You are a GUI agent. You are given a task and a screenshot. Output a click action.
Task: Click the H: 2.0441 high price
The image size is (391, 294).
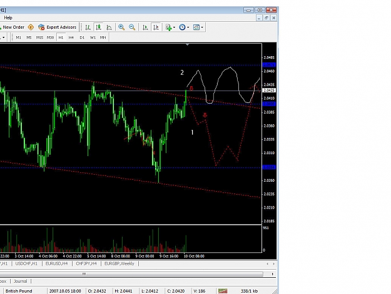click(123, 291)
